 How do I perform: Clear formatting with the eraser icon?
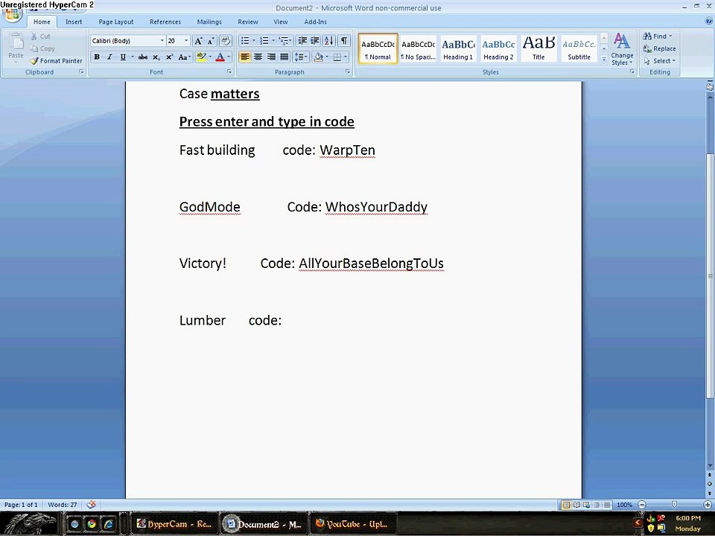[x=225, y=41]
